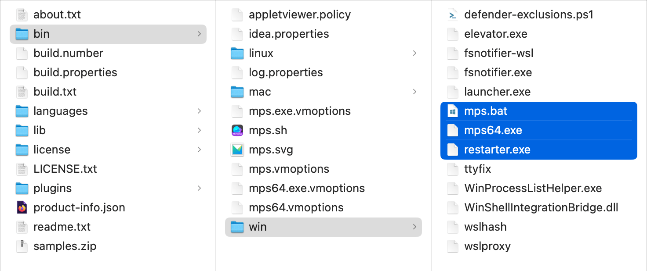Expand the license folder chevron
647x271 pixels.
click(x=200, y=150)
